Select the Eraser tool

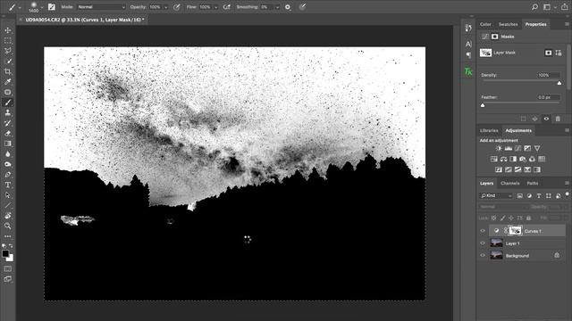pyautogui.click(x=8, y=133)
